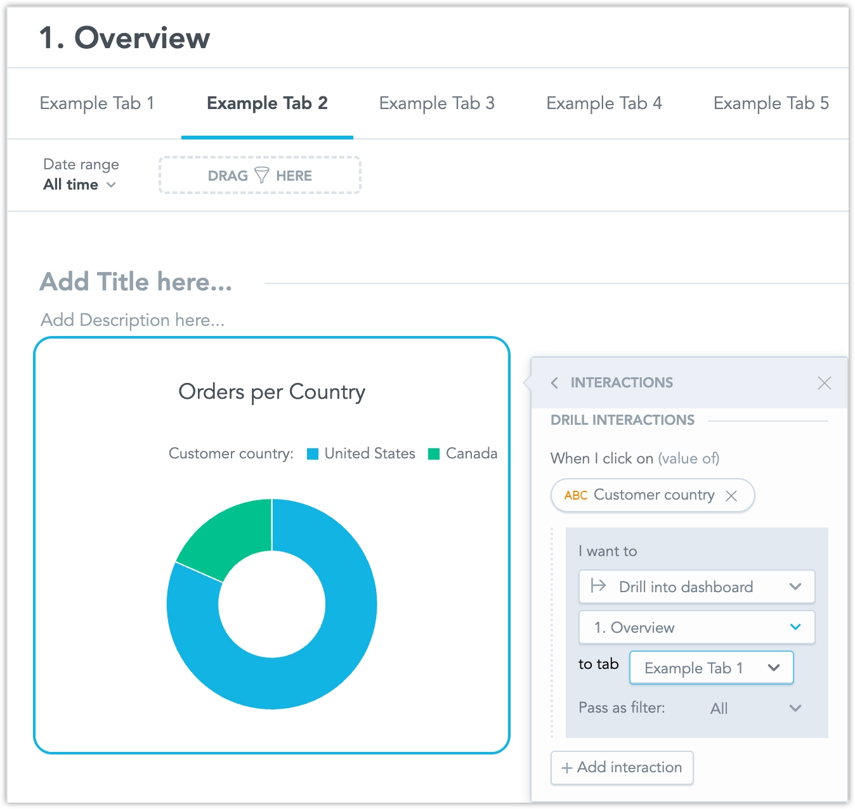The image size is (855, 809).
Task: Expand the Drill into dashboard dropdown
Action: [x=795, y=587]
